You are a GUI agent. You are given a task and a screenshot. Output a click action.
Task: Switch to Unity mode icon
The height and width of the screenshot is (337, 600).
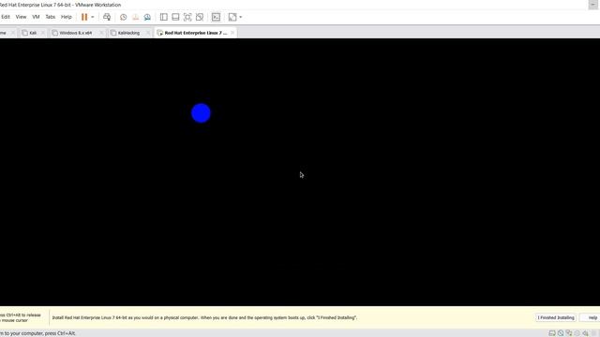(200, 17)
